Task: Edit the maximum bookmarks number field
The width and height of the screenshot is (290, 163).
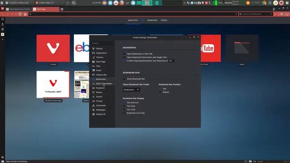Action: click(171, 61)
